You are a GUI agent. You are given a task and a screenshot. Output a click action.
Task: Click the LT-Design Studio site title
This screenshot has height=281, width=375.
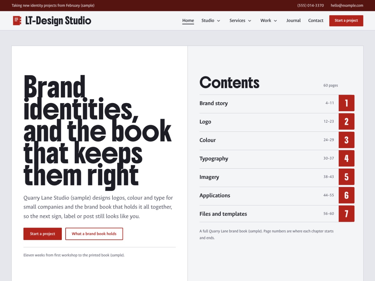coord(58,21)
